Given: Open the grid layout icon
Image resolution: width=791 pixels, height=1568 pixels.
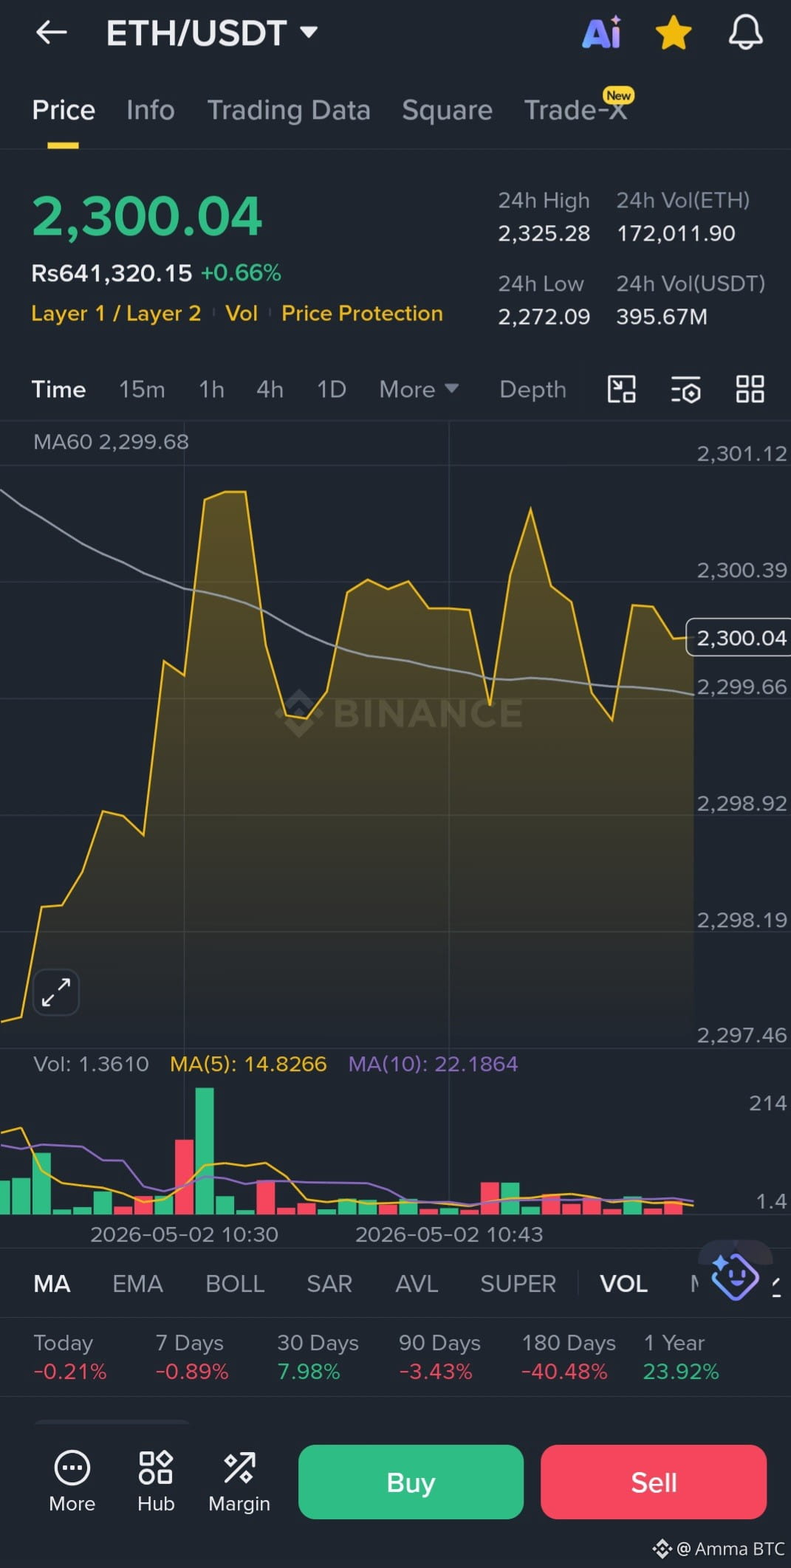Looking at the screenshot, I should tap(750, 389).
